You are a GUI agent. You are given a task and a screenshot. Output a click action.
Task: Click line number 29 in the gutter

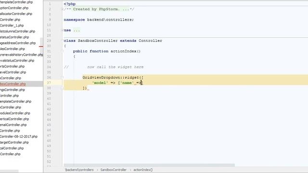tap(49, 41)
